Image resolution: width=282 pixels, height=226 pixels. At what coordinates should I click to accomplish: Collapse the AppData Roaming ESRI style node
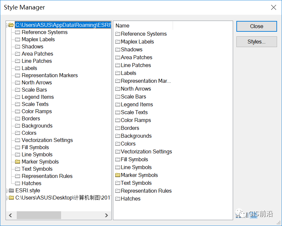pyautogui.click(x=7, y=25)
